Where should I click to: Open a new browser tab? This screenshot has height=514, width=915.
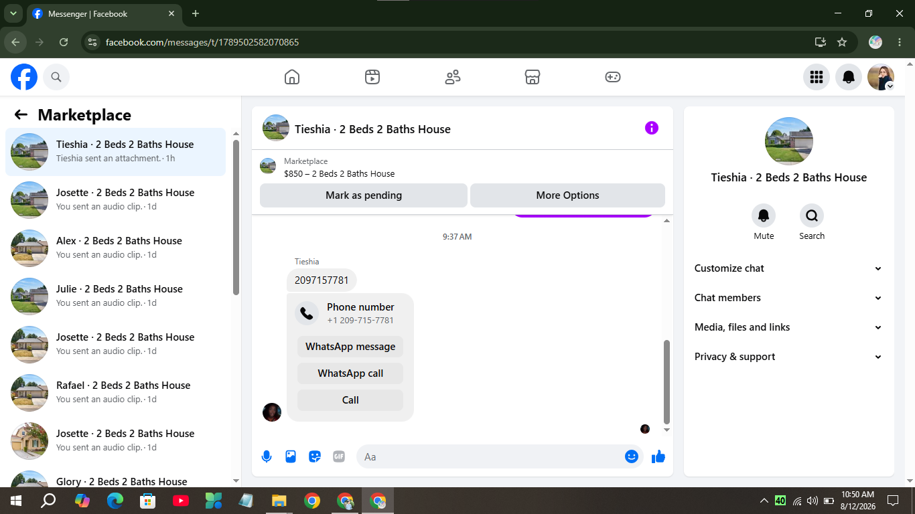pyautogui.click(x=196, y=13)
